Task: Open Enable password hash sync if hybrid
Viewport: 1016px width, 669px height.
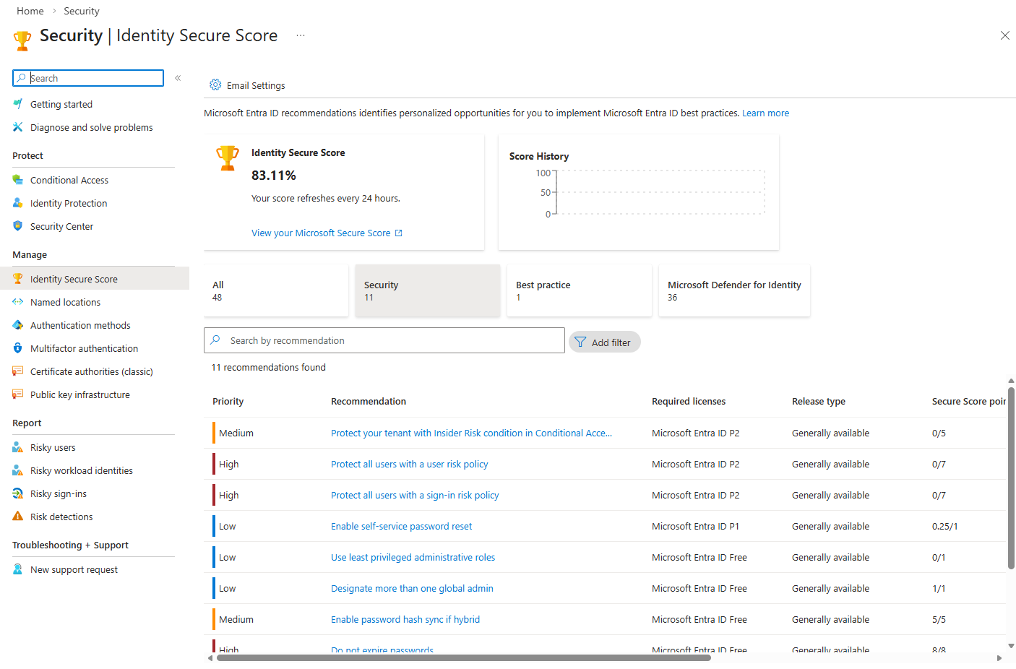Action: point(405,619)
